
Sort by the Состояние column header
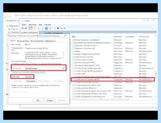click(x=130, y=37)
